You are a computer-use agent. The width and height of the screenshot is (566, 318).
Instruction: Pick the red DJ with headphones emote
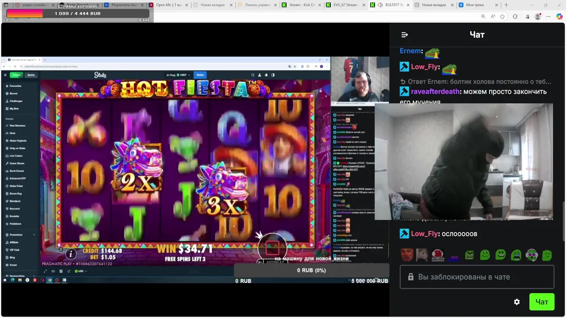(438, 255)
